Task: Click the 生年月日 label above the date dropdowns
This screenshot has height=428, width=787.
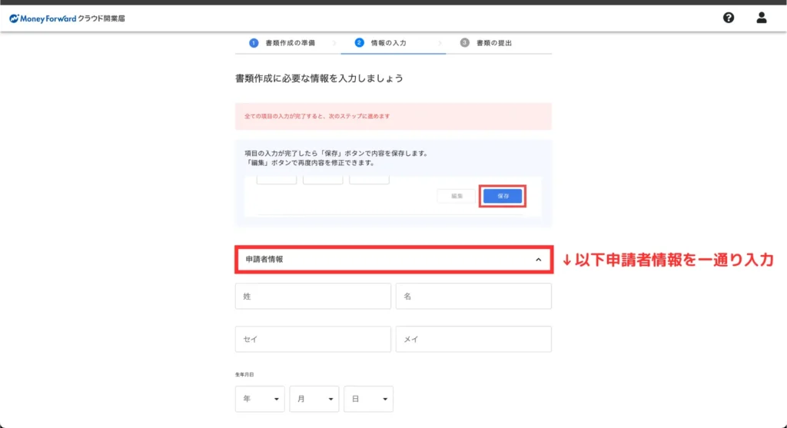Action: tap(244, 375)
